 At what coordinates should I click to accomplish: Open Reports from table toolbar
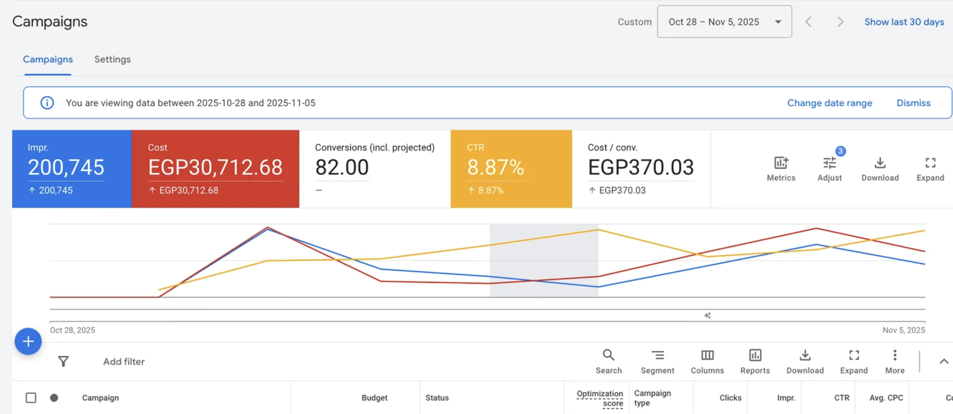755,361
